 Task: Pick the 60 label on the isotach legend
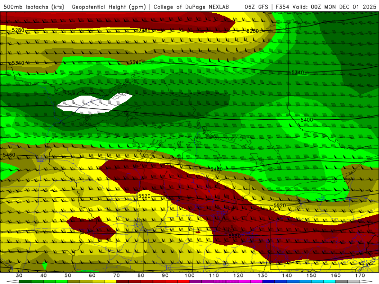tap(92, 275)
